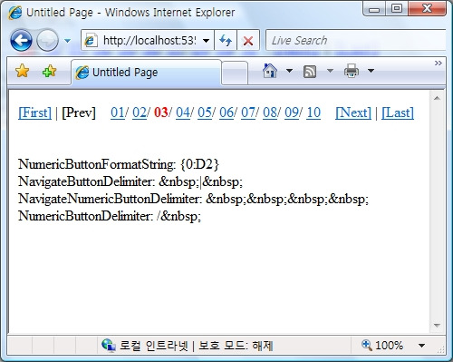Click Add to Favorites icon
Viewport: 453px width, 362px height.
click(49, 71)
